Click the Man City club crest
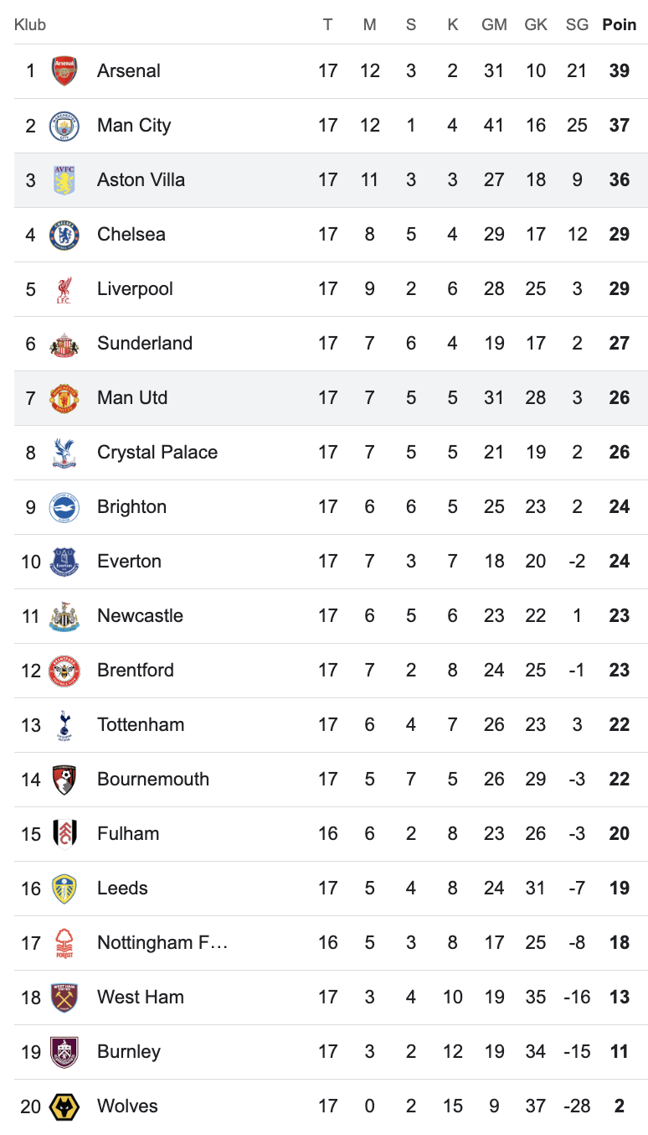This screenshot has width=648, height=1135. coord(64,126)
